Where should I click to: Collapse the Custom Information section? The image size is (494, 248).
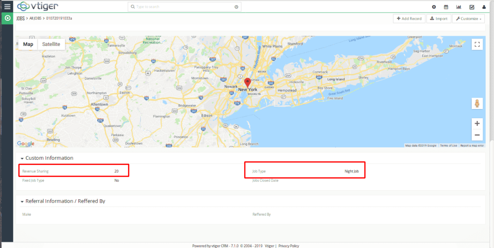coord(22,158)
